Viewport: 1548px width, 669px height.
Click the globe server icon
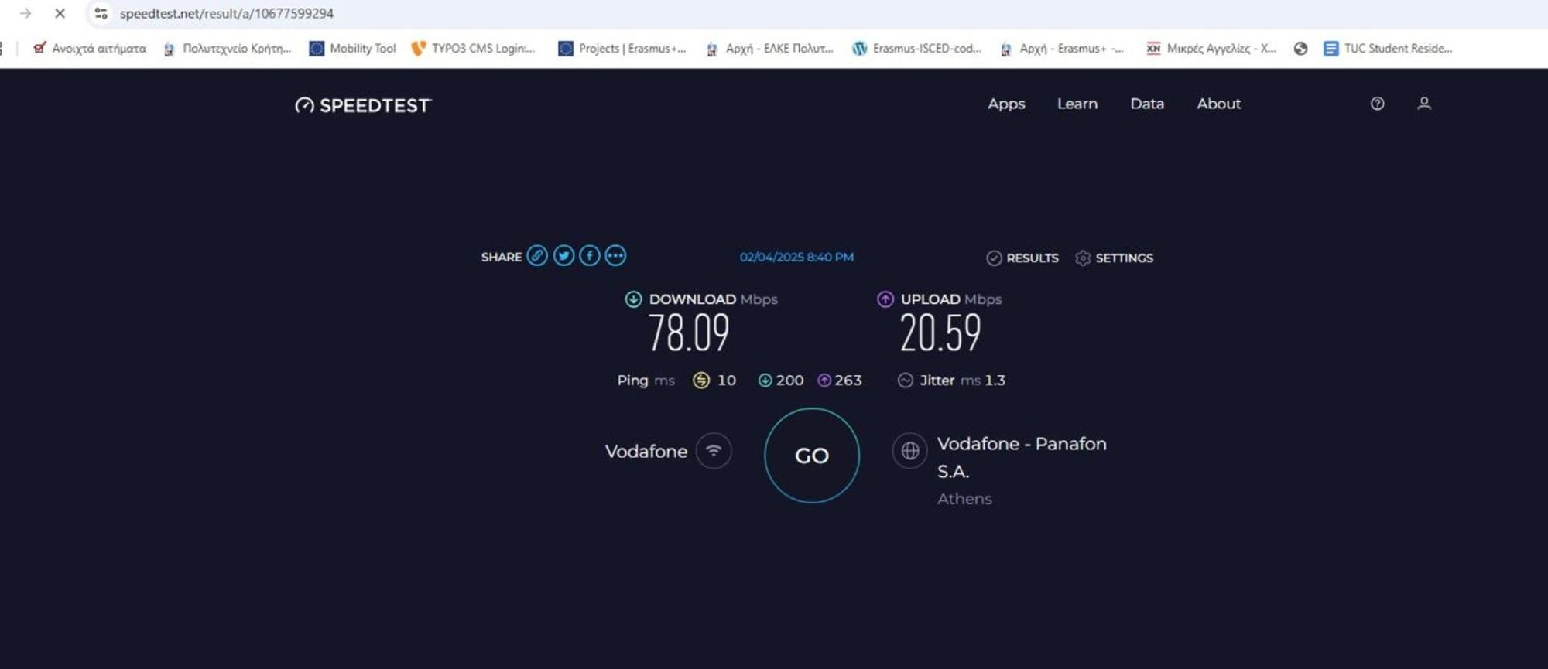910,451
